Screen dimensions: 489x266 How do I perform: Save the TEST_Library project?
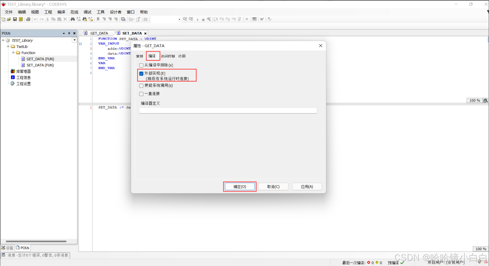click(x=15, y=19)
